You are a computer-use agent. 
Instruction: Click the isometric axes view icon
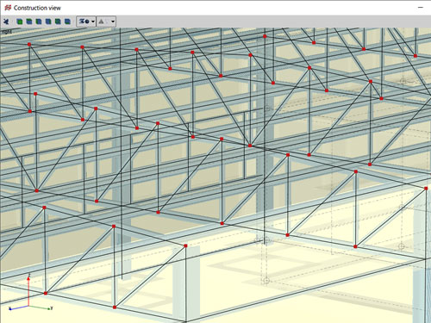click(x=6, y=22)
